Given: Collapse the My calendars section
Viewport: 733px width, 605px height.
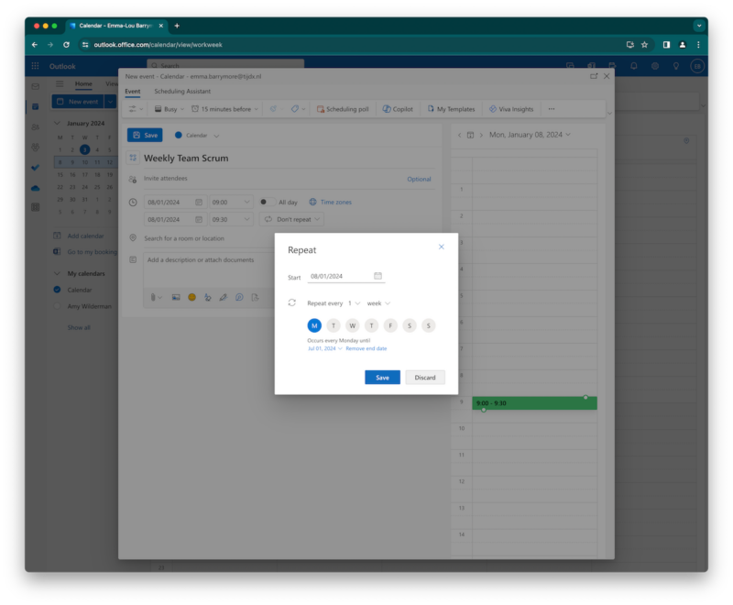Looking at the screenshot, I should (x=57, y=273).
